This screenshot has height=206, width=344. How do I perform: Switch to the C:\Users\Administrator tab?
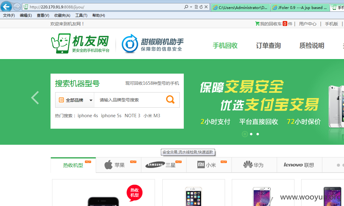[241, 8]
